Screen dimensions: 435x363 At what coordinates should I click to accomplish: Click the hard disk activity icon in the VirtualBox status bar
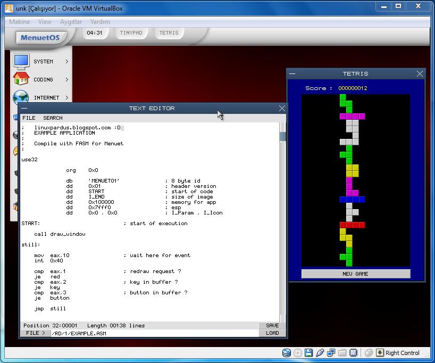287,353
